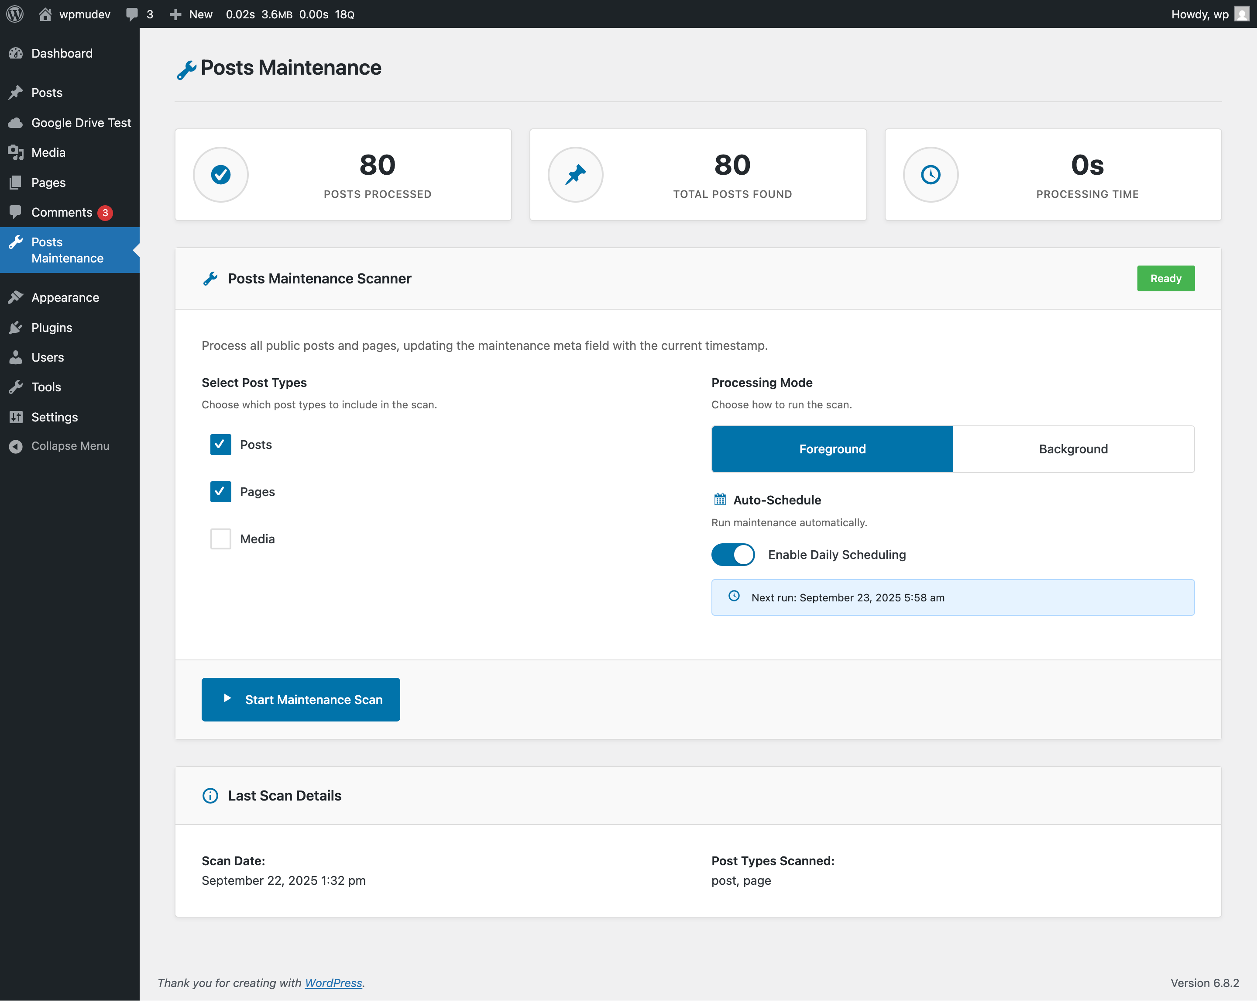Viewport: 1257px width, 1001px height.
Task: Open Google Drive Test menu item
Action: click(70, 122)
